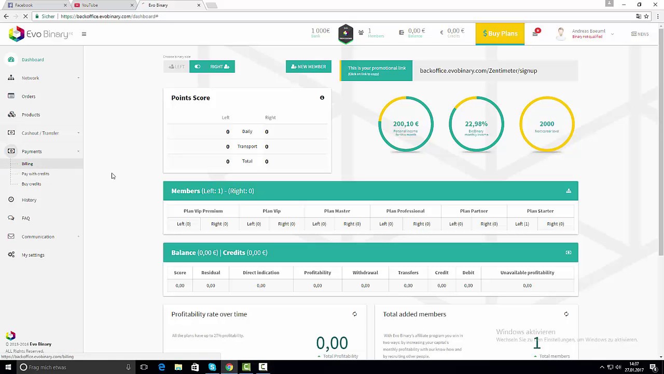Image resolution: width=664 pixels, height=374 pixels.
Task: Open Skype from the taskbar
Action: tap(212, 367)
